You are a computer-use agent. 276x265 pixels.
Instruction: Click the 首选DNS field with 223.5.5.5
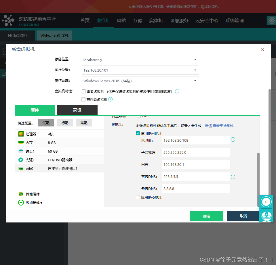pos(196,176)
